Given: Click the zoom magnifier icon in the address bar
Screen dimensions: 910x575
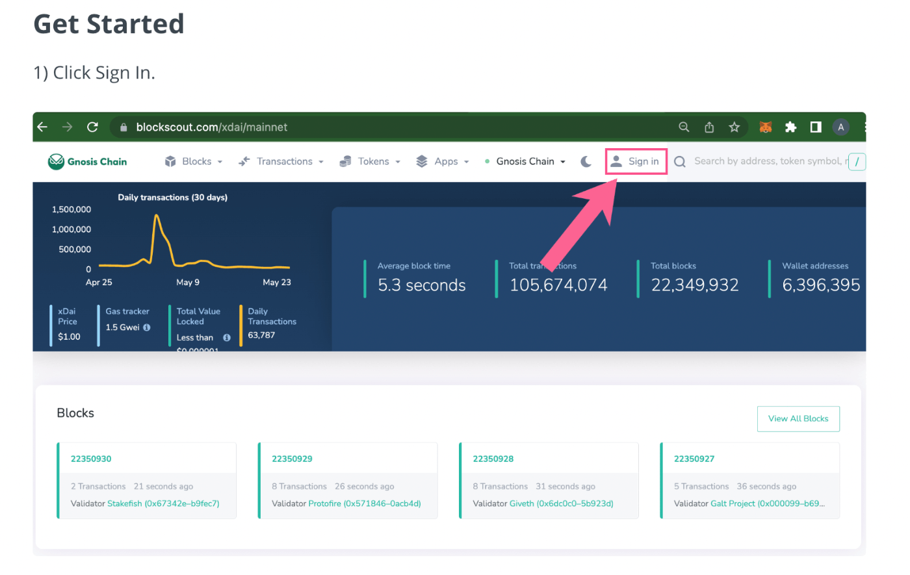Looking at the screenshot, I should point(684,127).
